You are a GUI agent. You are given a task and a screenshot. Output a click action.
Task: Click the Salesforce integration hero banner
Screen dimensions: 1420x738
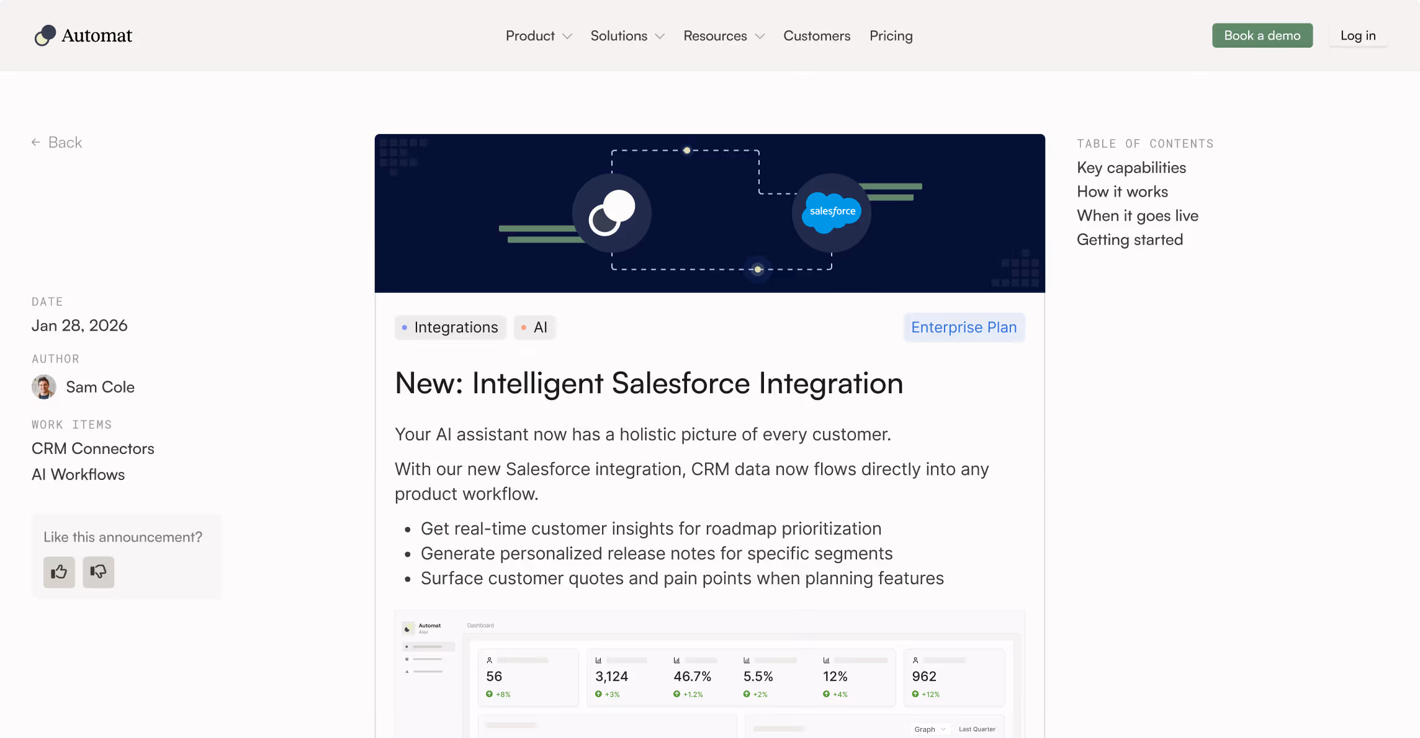coord(710,213)
